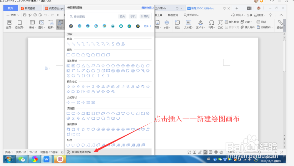
Task: Click the zoom in plus button
Action: point(276,152)
